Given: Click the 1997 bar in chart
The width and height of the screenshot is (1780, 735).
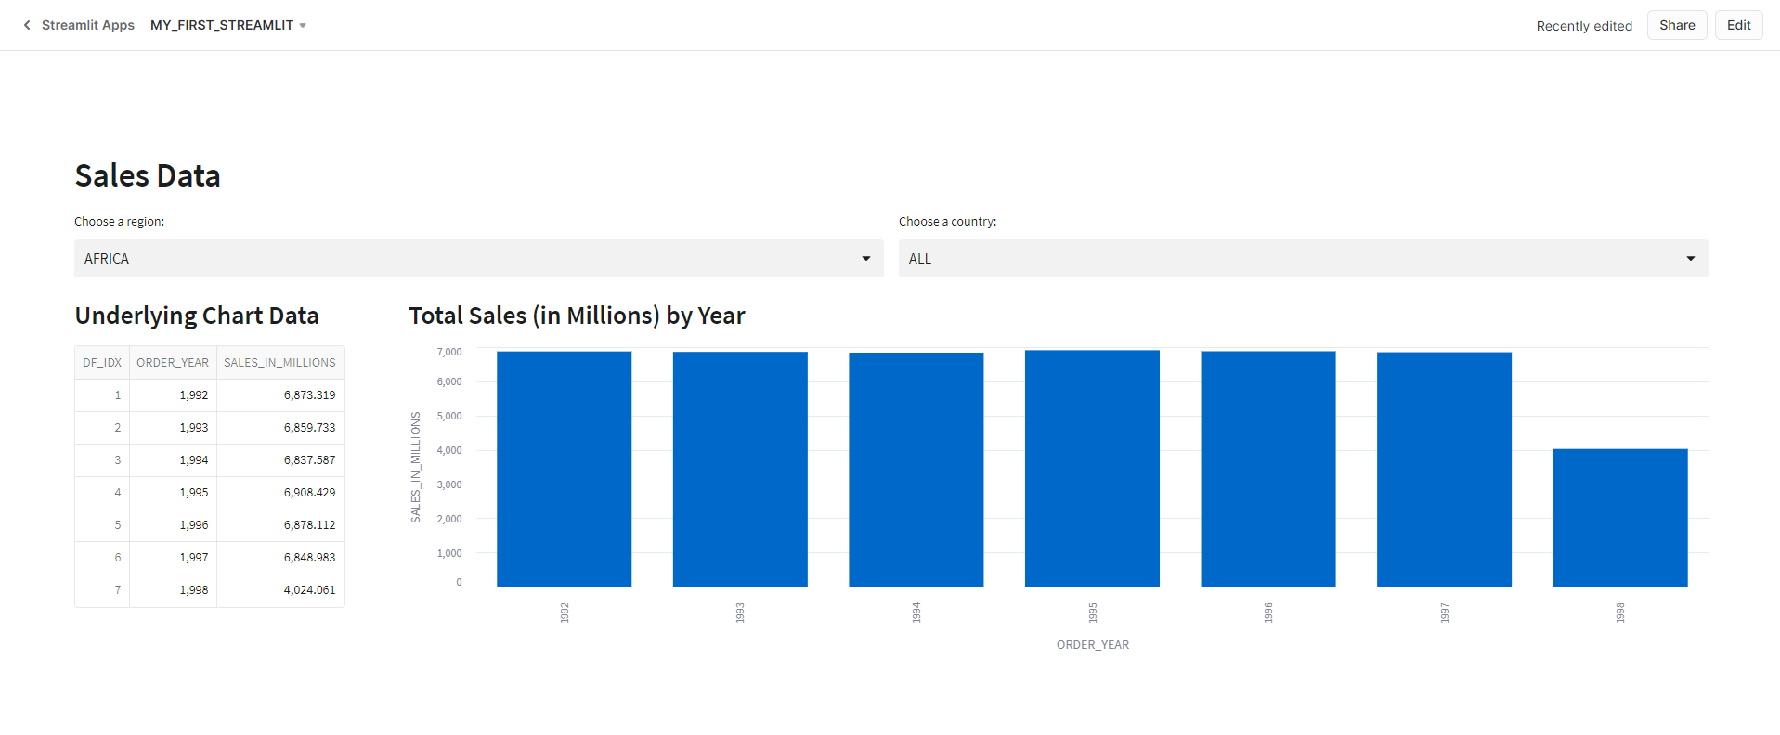Looking at the screenshot, I should point(1444,470).
